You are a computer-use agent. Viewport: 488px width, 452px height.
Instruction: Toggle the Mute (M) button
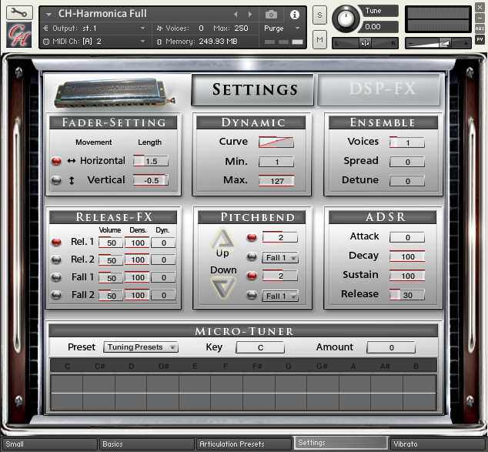point(319,39)
